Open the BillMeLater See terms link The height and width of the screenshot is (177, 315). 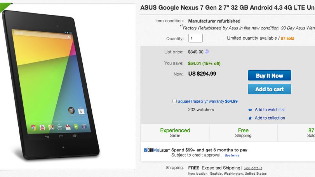click(232, 155)
